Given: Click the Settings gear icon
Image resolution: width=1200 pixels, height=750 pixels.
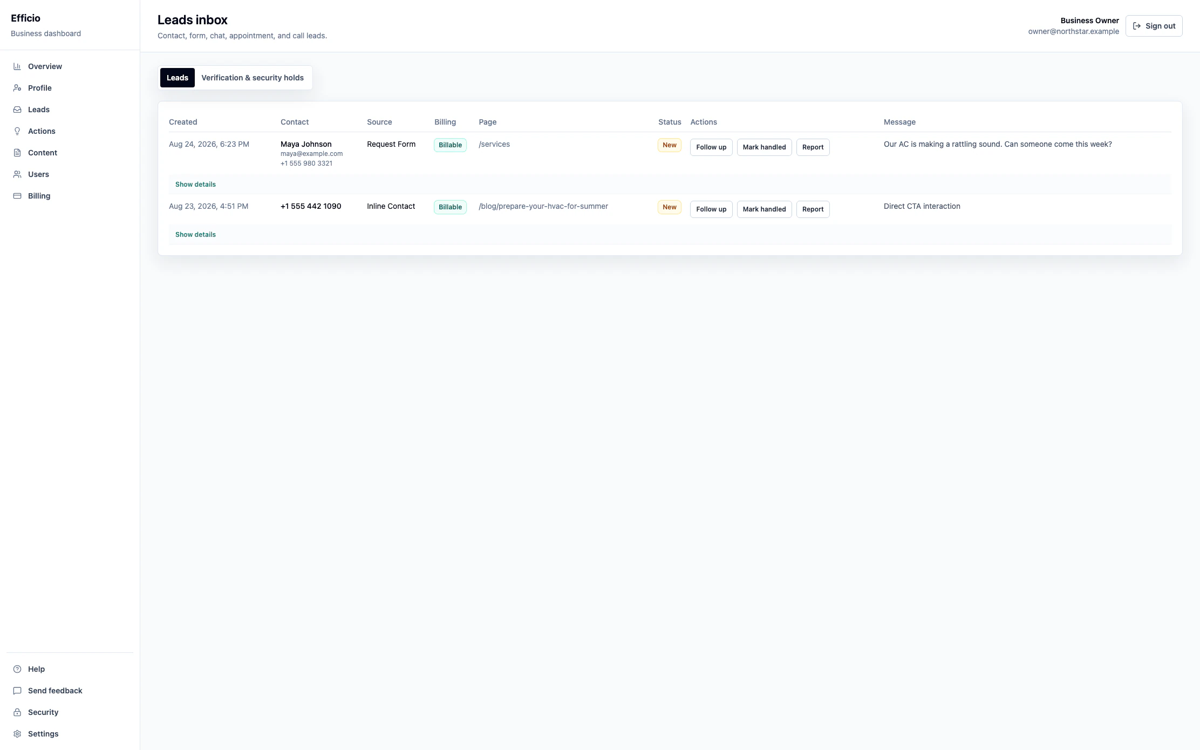Looking at the screenshot, I should (x=17, y=734).
